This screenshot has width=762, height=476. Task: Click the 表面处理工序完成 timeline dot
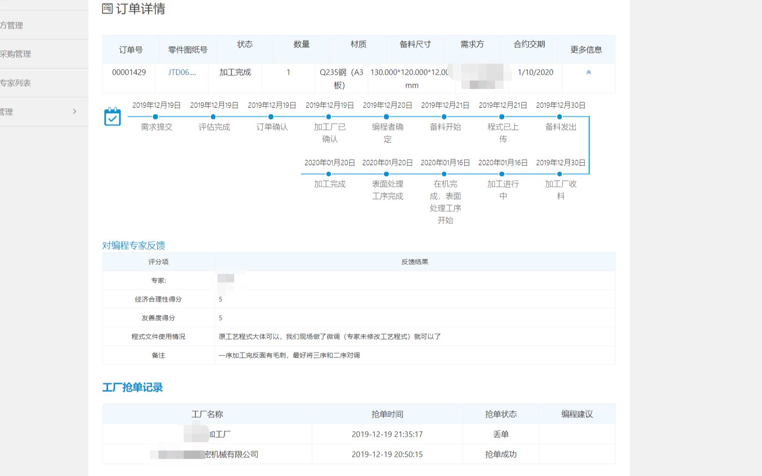click(386, 174)
